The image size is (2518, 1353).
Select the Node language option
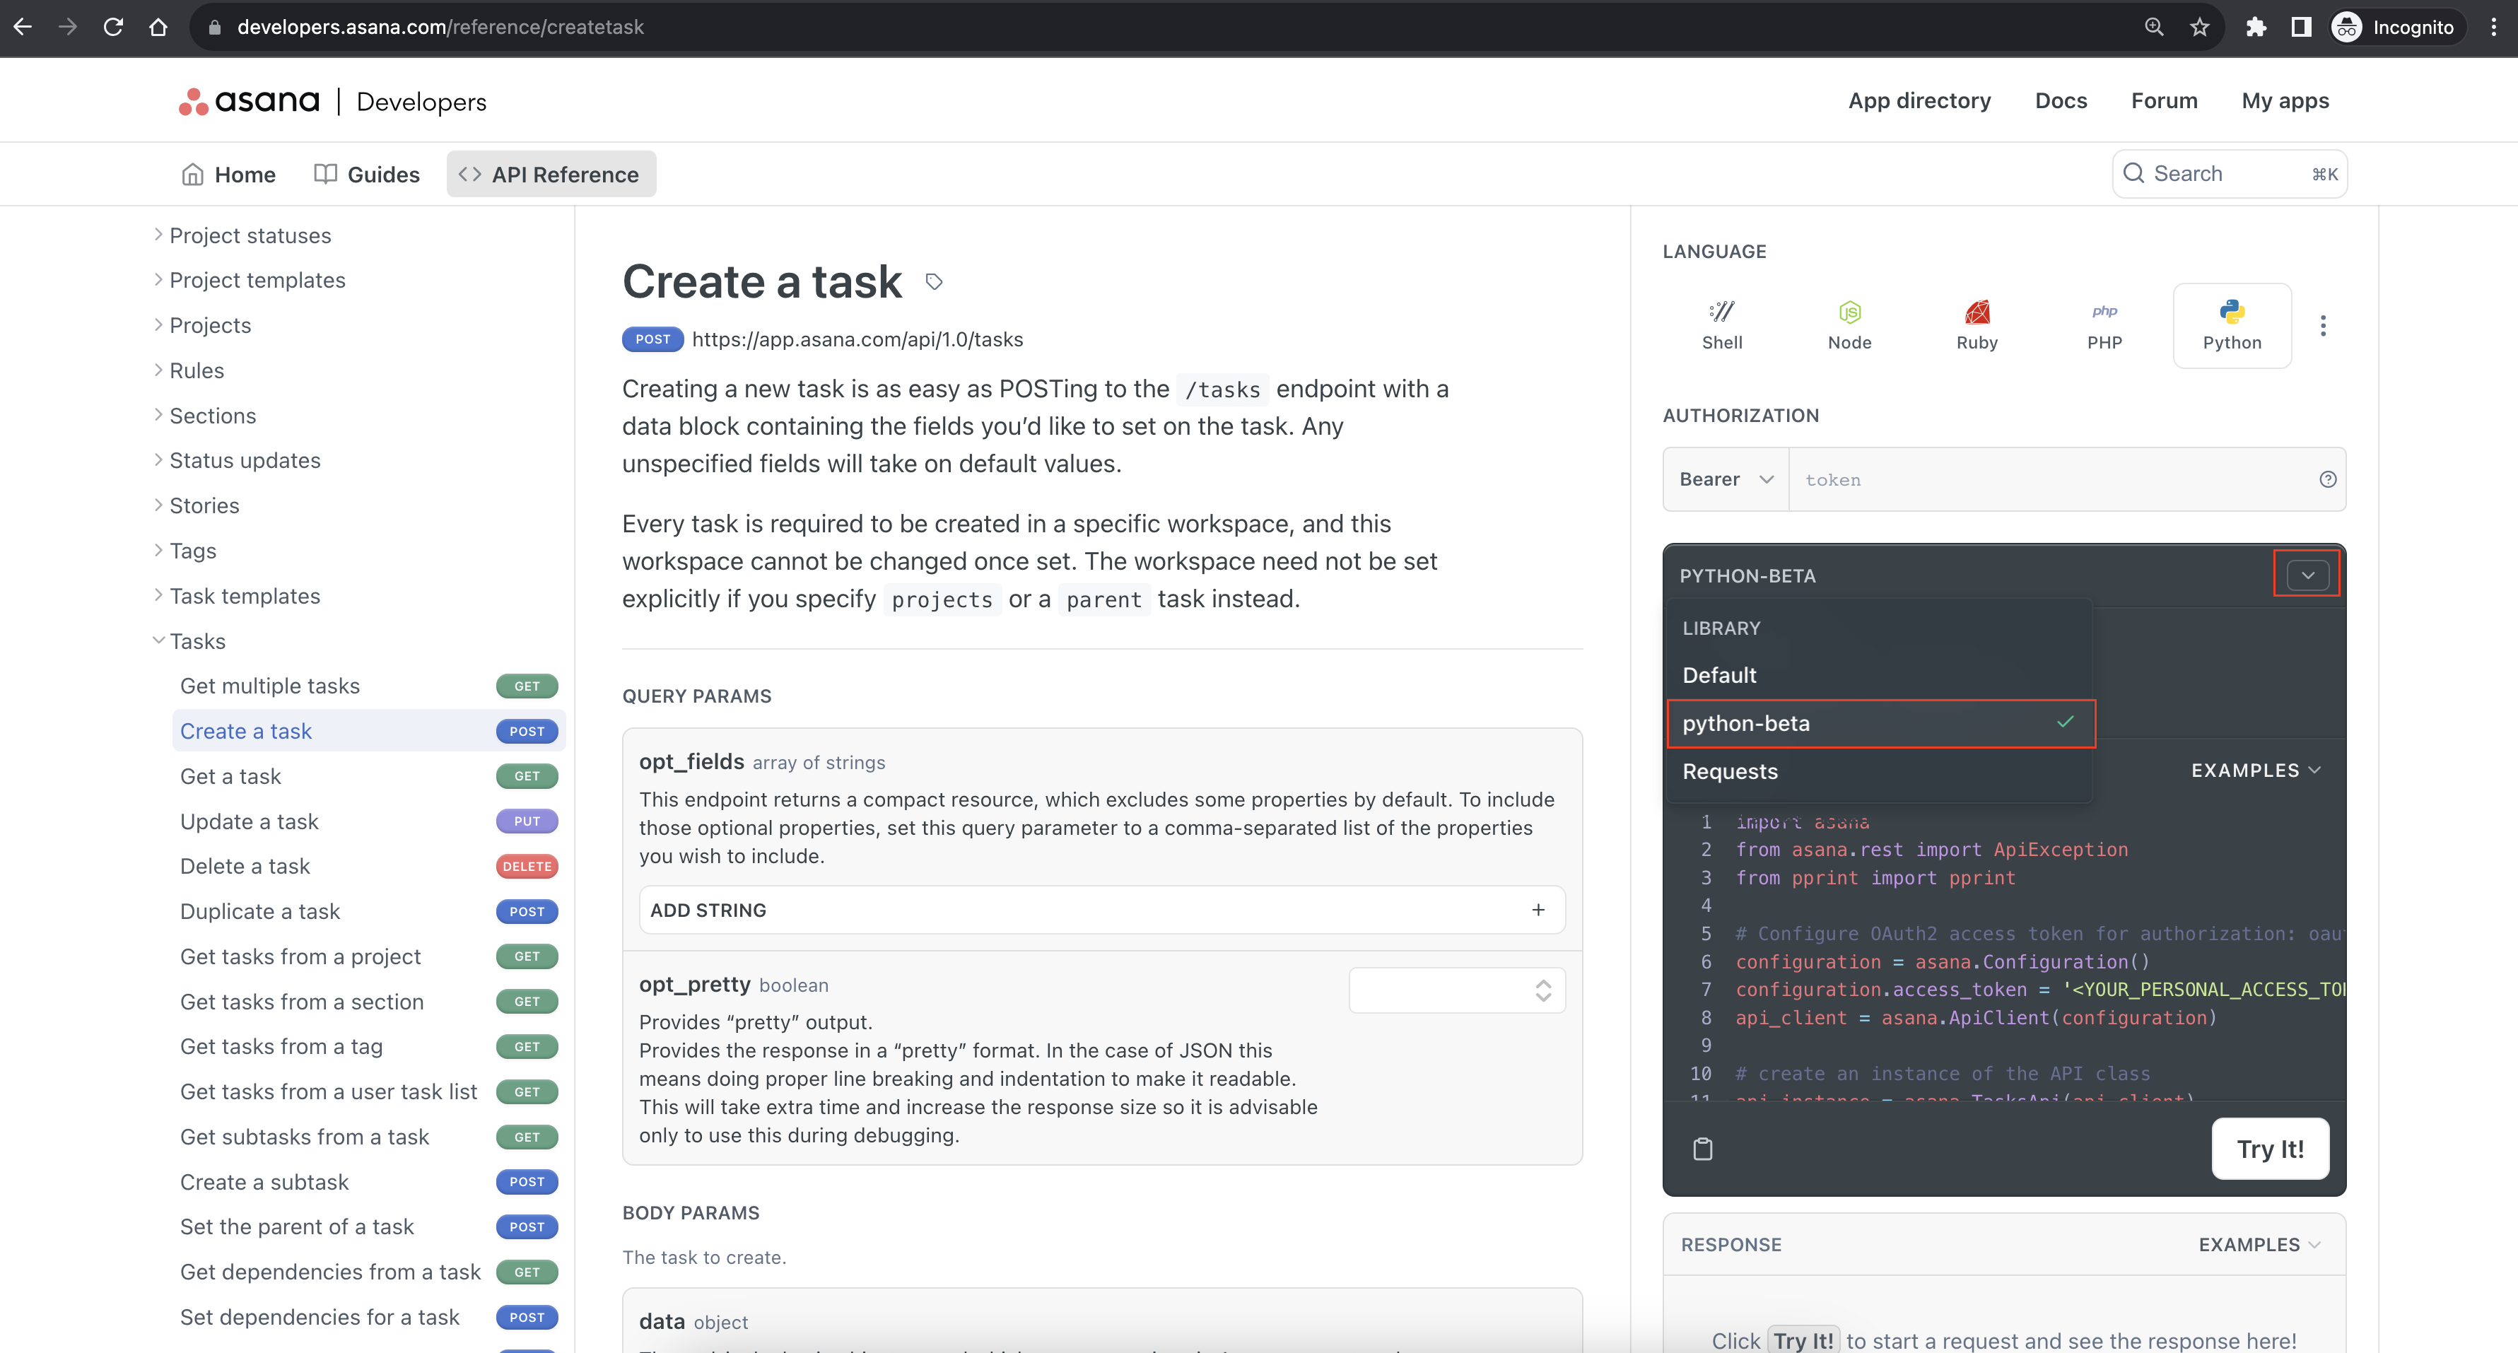(1849, 324)
